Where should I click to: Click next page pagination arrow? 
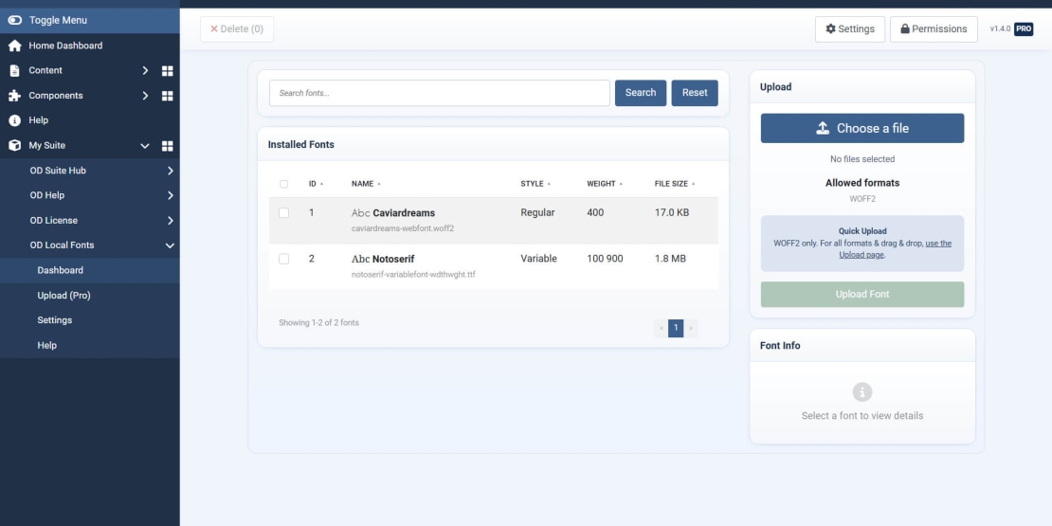[690, 328]
